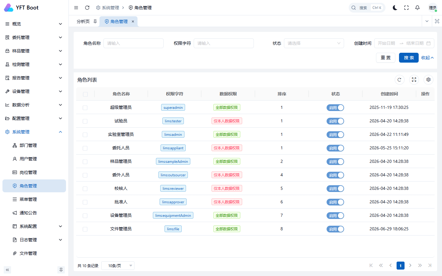442x276 pixels.
Task: Expand the 系统配置 submenu
Action: (x=34, y=226)
